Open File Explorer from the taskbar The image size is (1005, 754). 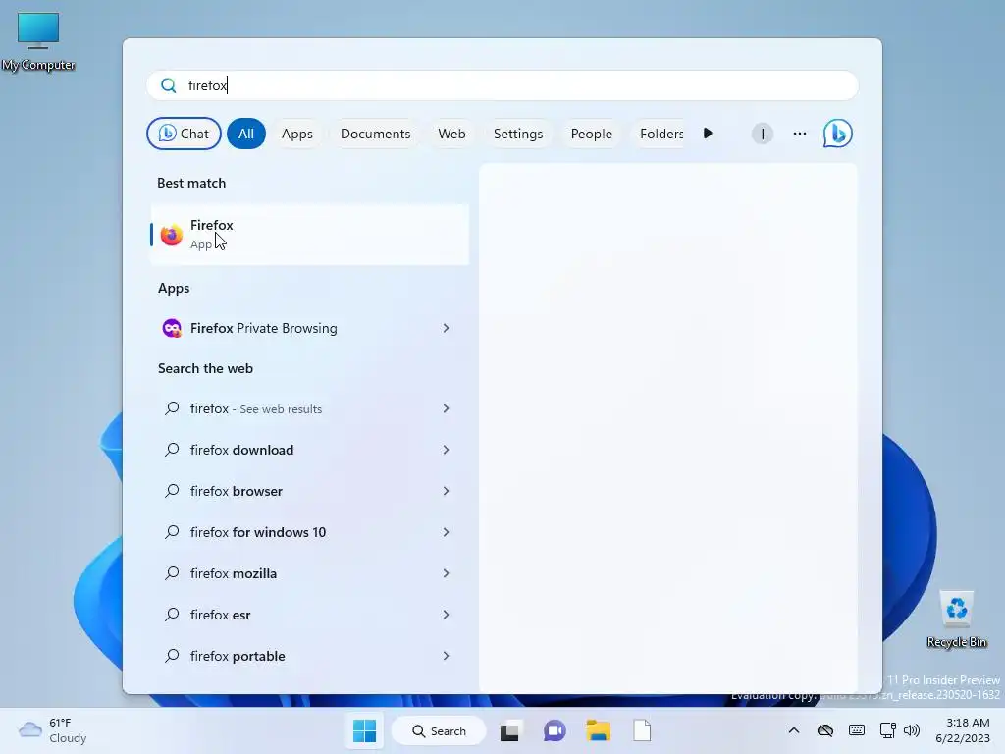click(598, 730)
